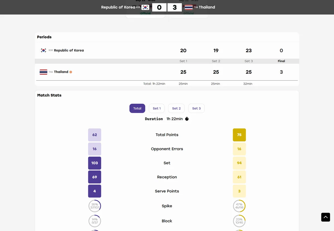Click the Thailand flag in the score header
334x231 pixels.
[189, 7]
